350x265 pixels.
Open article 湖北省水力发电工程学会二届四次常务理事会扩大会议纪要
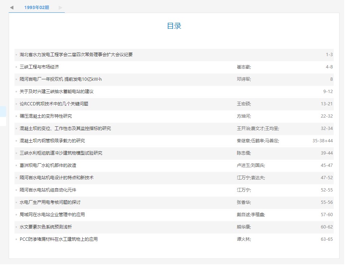(76, 54)
